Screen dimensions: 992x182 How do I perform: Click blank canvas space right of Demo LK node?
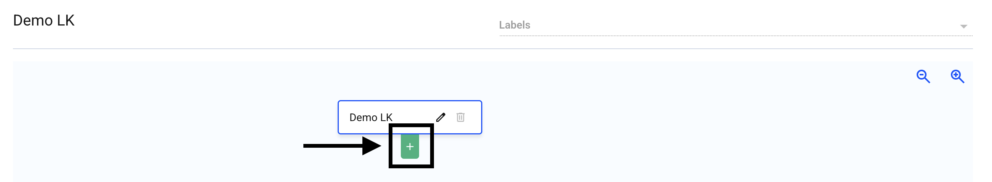click(693, 127)
